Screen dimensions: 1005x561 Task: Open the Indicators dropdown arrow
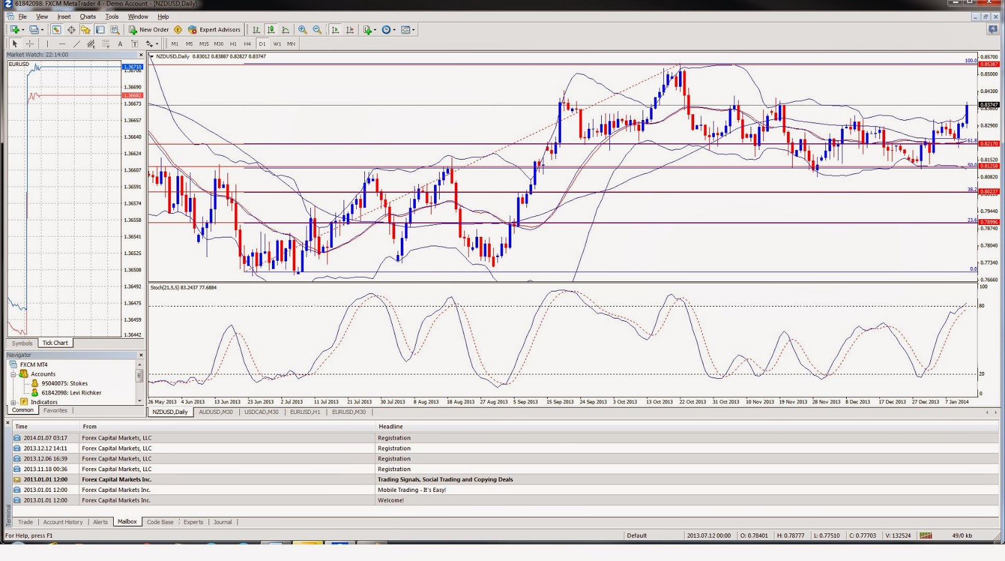375,30
